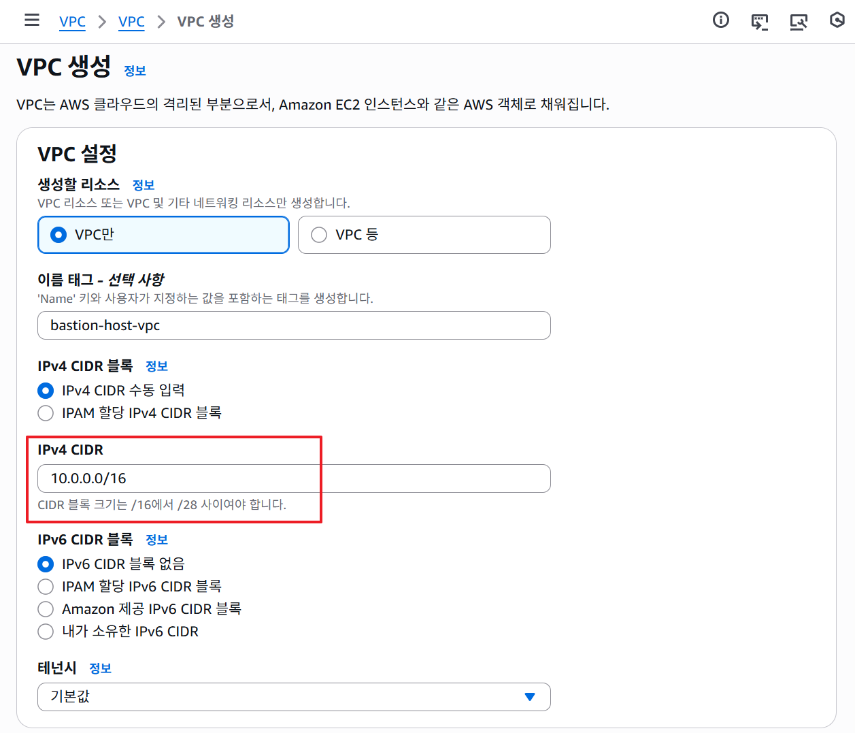Open 정보 link beside IPv4 CIDR 블록

156,366
